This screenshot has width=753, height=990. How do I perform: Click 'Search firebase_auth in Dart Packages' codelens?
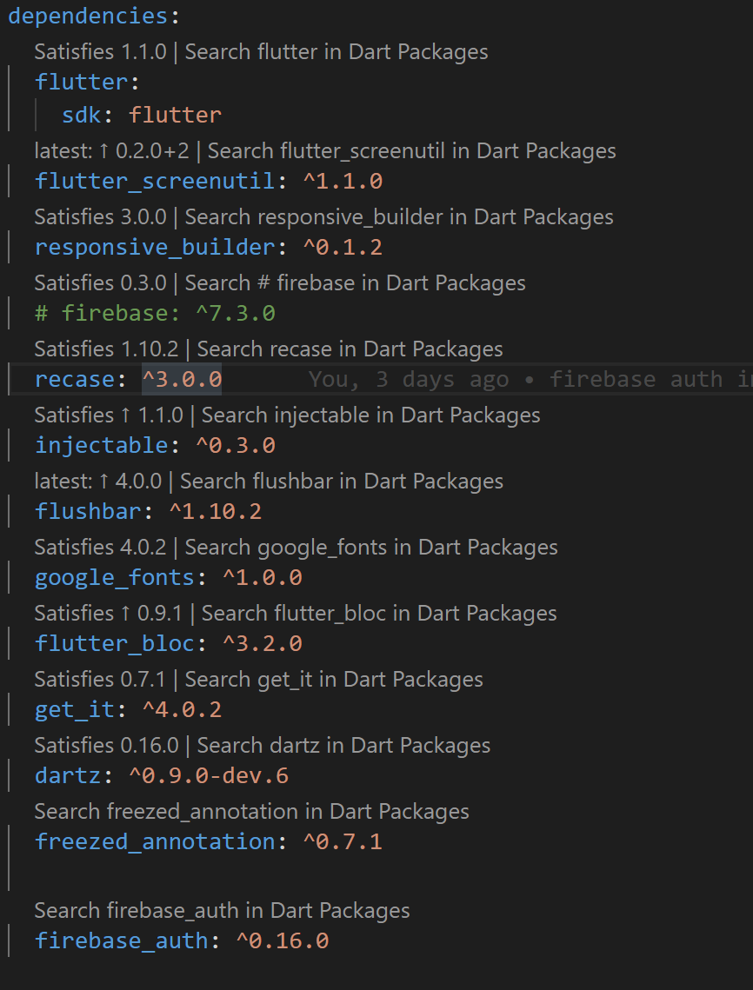(x=222, y=911)
